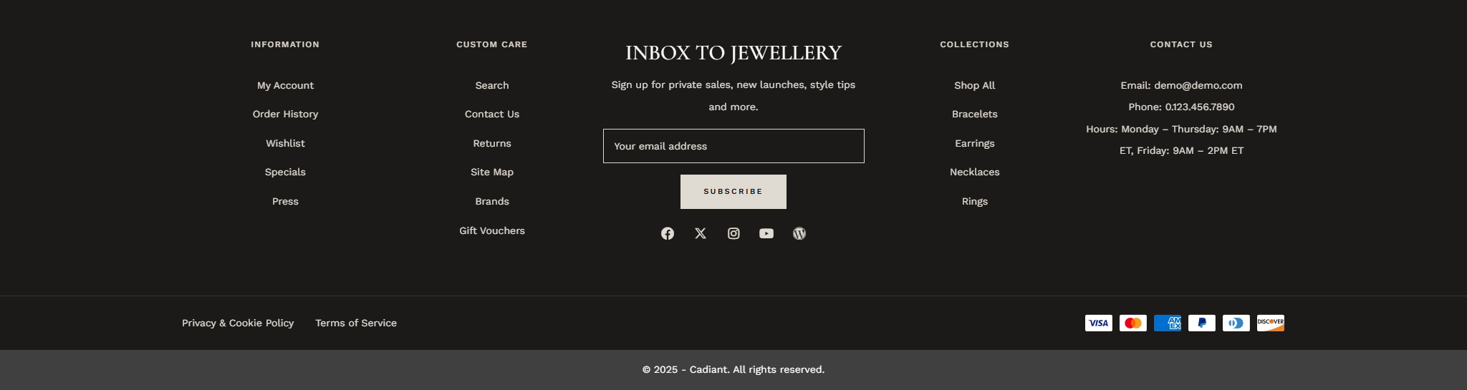The width and height of the screenshot is (1467, 390).
Task: Go to Order History
Action: 285,114
